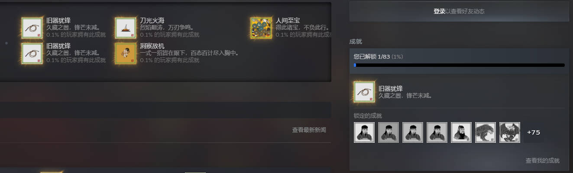Click the 人间至宝 achievement title text
This screenshot has width=573, height=173.
click(288, 20)
